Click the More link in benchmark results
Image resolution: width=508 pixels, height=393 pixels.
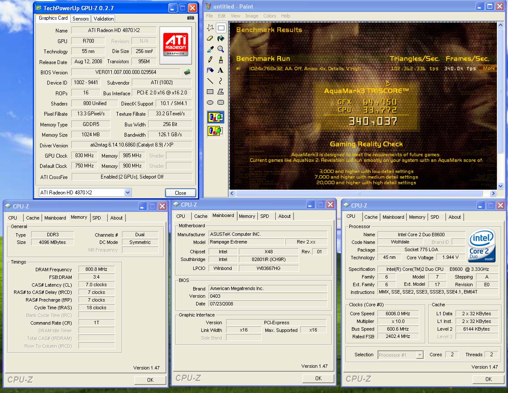489,68
